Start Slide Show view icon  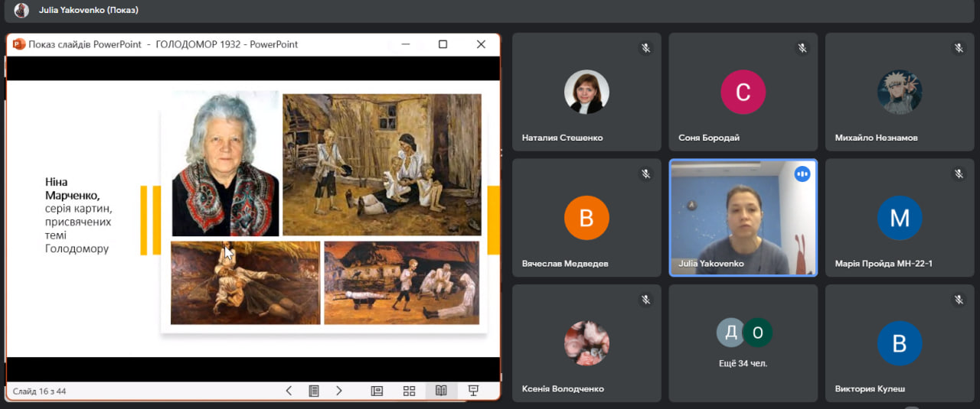point(473,391)
